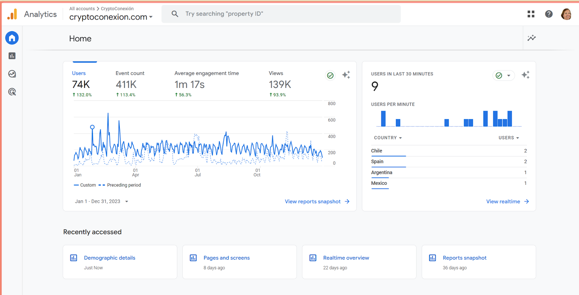Click arrow next to View realtime
Screen dimensions: 579x295
[x=527, y=201]
